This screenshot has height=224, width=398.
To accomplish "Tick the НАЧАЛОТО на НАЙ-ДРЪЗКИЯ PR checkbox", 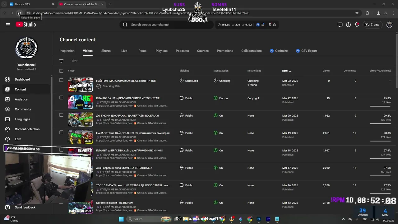I will pos(61,133).
